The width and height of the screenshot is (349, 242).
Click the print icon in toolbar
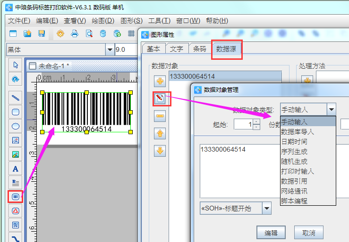pos(74,33)
